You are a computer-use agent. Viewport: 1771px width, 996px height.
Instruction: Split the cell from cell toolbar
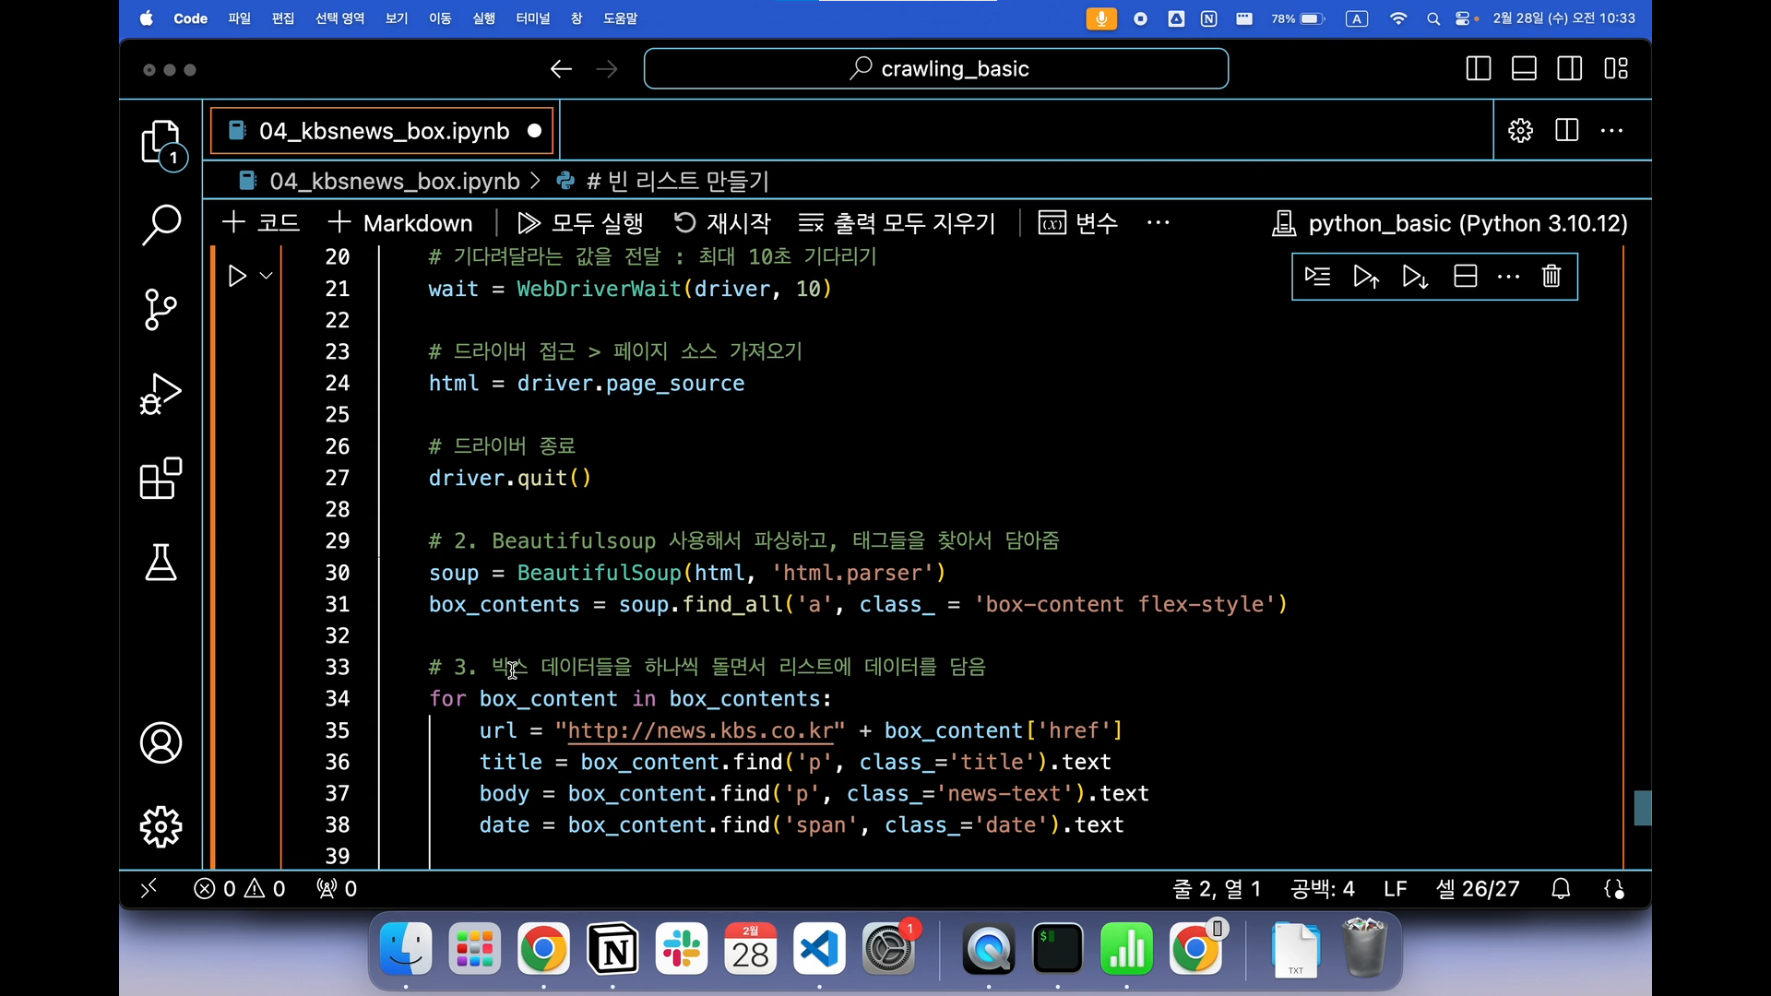click(x=1465, y=276)
